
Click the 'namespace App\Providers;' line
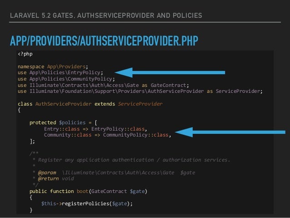click(x=53, y=66)
